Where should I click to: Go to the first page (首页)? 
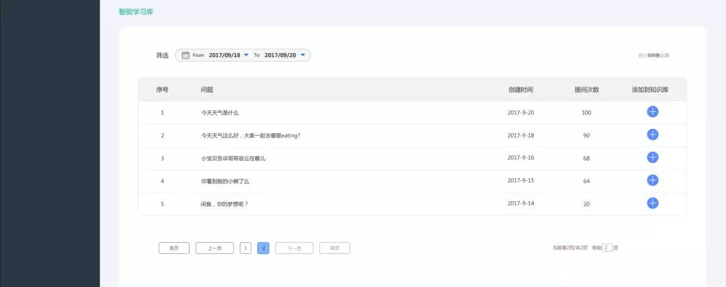point(174,248)
